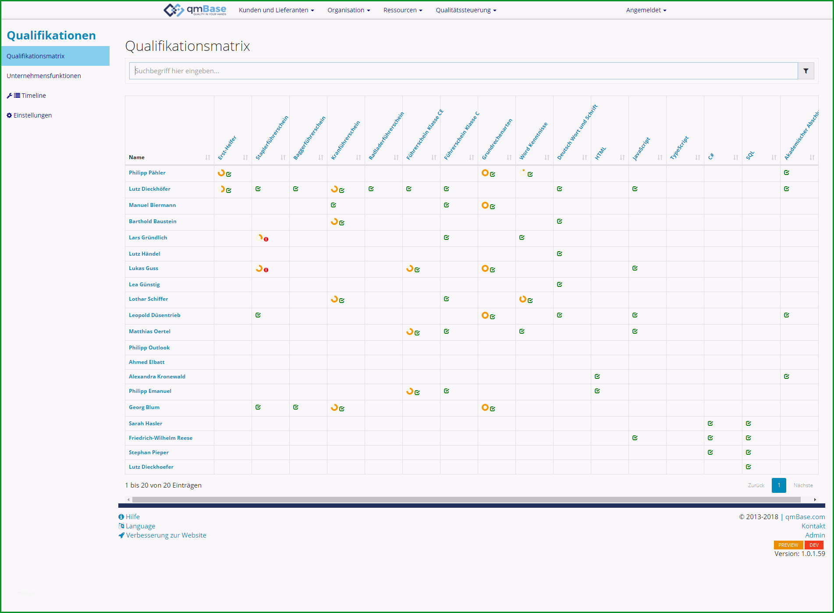
Task: Go to pagination page 1
Action: (779, 485)
